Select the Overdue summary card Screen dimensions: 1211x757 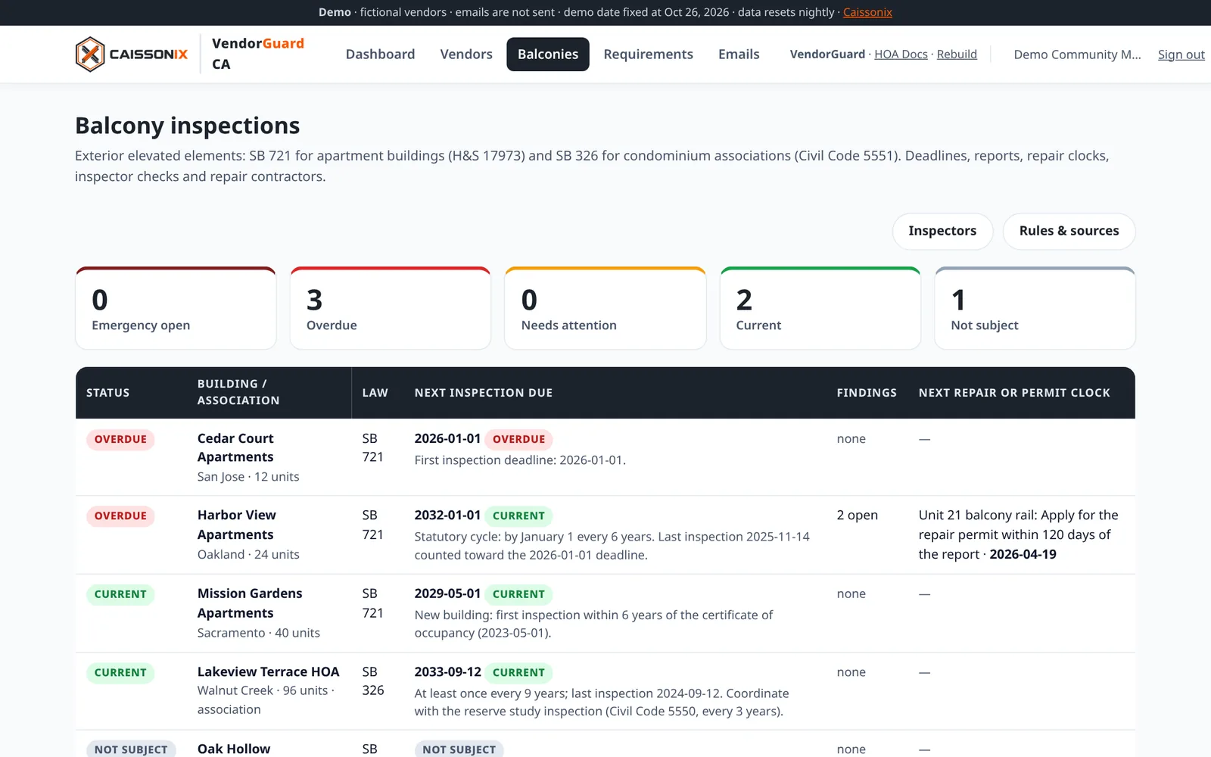coord(391,308)
